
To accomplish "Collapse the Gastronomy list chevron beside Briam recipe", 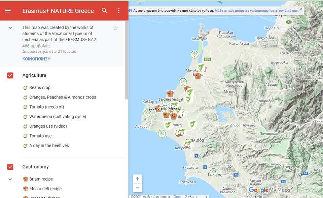I will (x=10, y=179).
